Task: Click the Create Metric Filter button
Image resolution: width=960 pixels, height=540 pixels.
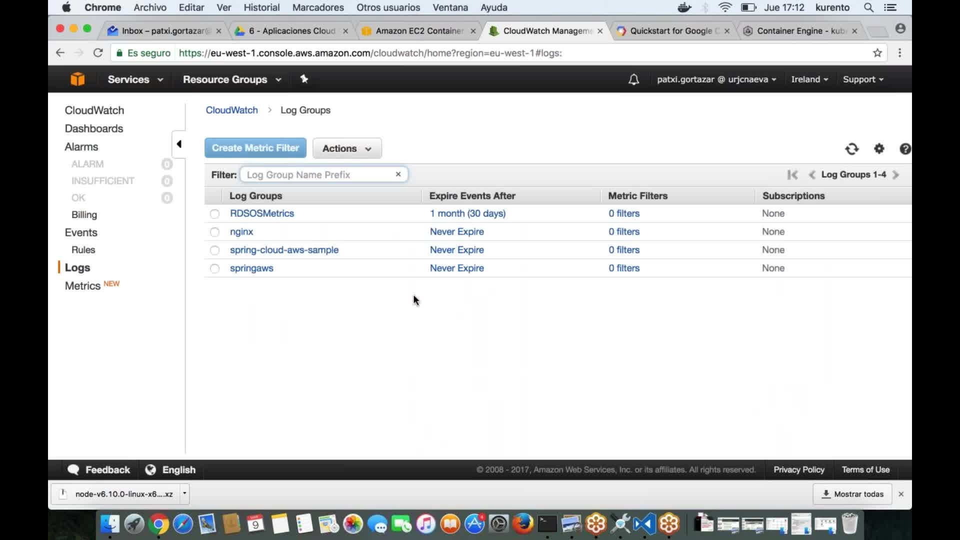Action: tap(255, 147)
